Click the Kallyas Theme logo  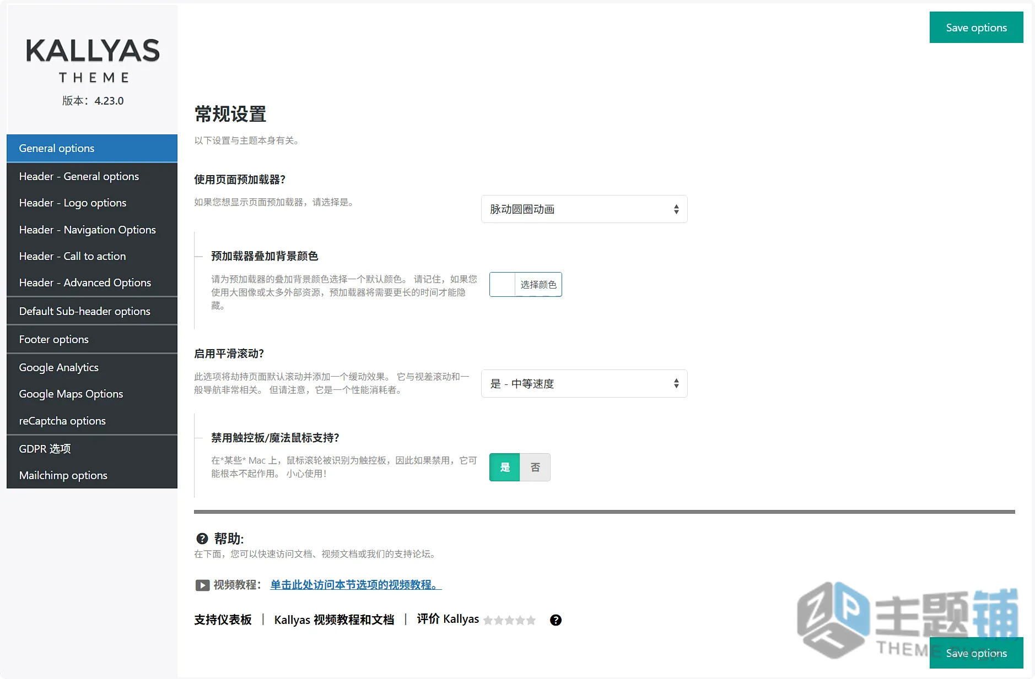[x=93, y=60]
